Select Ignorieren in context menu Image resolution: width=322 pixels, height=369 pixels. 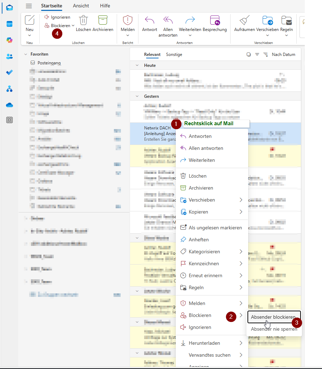point(212,327)
